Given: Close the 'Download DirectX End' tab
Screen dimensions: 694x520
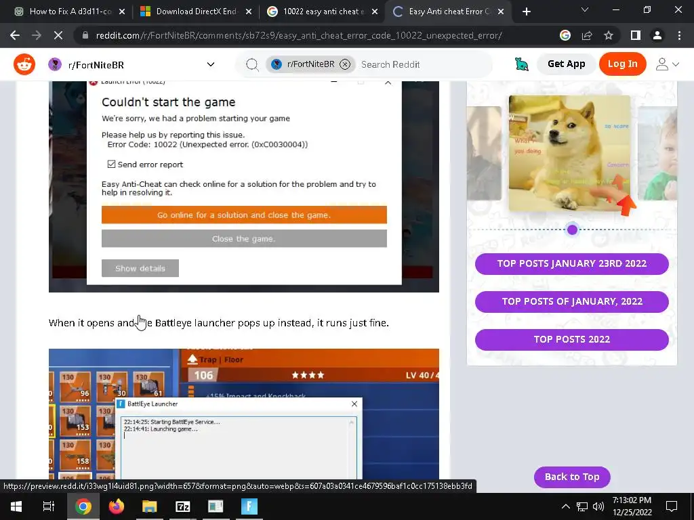Looking at the screenshot, I should pyautogui.click(x=249, y=12).
